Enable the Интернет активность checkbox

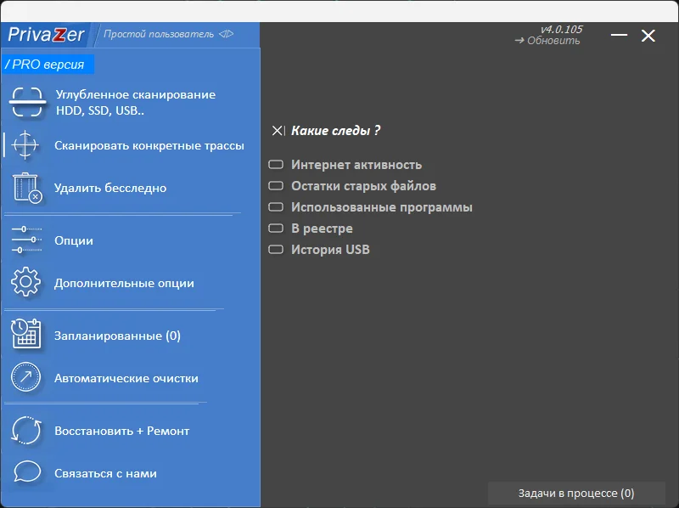coord(276,165)
